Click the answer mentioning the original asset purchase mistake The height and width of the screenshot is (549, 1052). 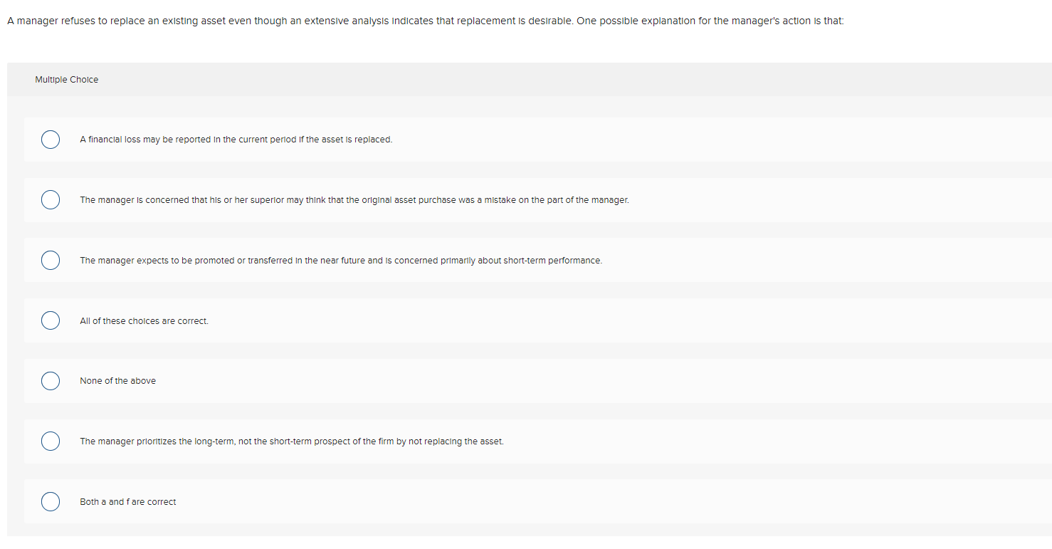coord(354,199)
